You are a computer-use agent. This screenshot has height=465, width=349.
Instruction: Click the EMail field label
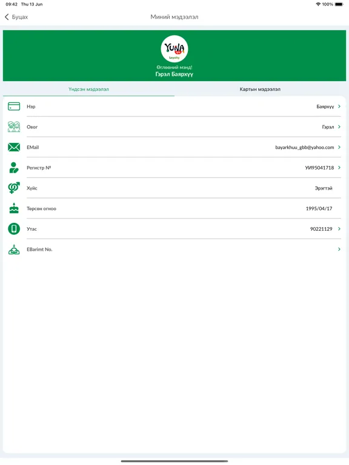[x=33, y=147]
